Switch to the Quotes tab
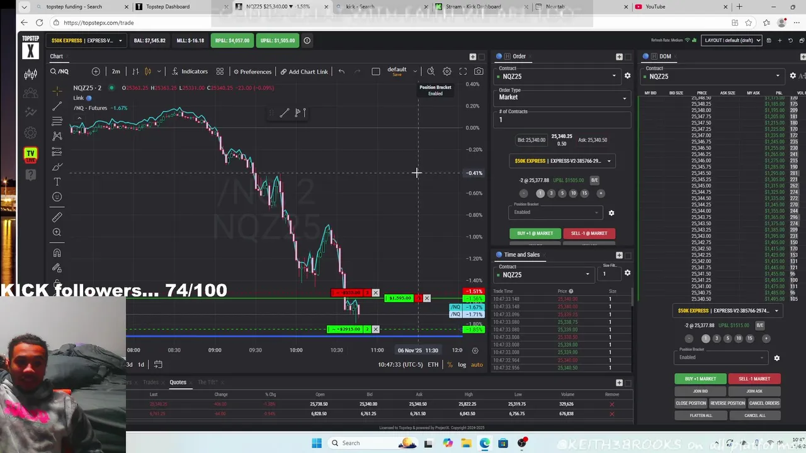This screenshot has height=453, width=806. click(x=178, y=382)
